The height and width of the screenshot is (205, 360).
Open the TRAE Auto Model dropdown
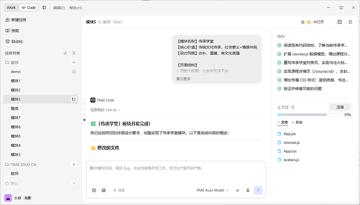pyautogui.click(x=212, y=190)
